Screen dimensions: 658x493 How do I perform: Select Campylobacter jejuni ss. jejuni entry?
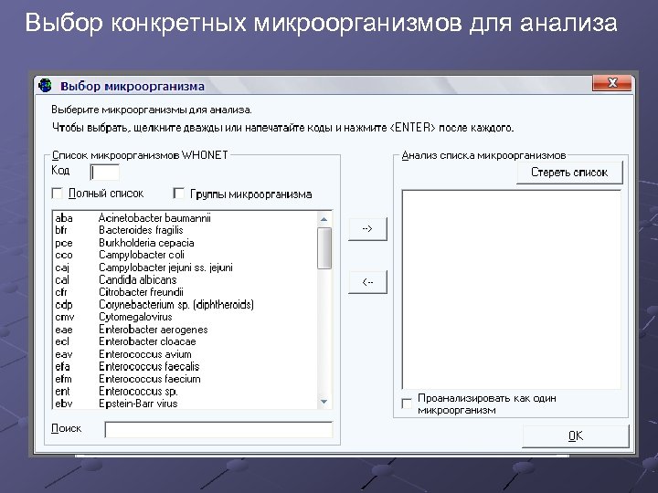point(185,267)
